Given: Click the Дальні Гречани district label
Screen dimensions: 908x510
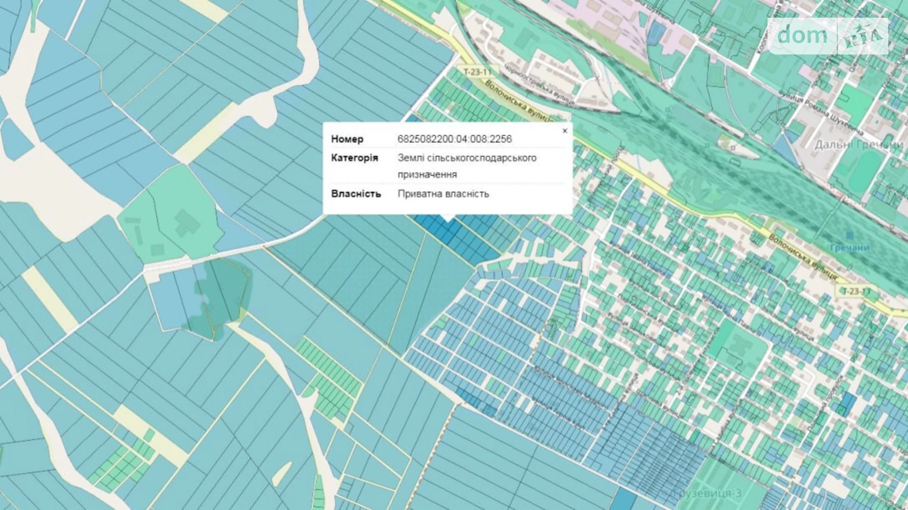Looking at the screenshot, I should (x=858, y=145).
